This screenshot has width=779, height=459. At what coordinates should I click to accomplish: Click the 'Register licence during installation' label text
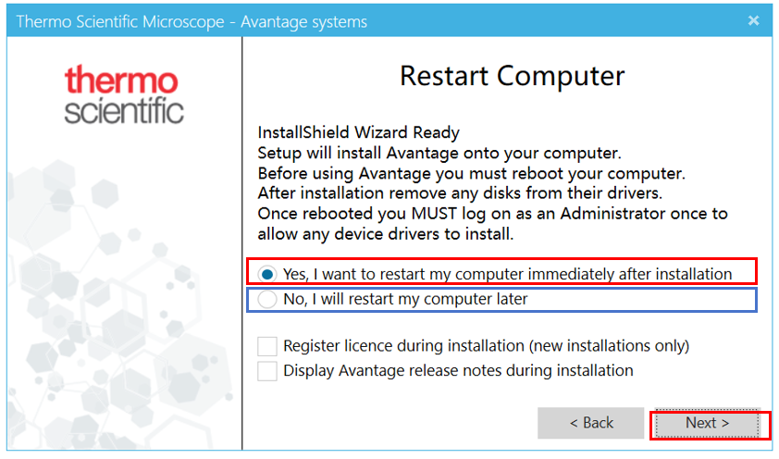(487, 346)
